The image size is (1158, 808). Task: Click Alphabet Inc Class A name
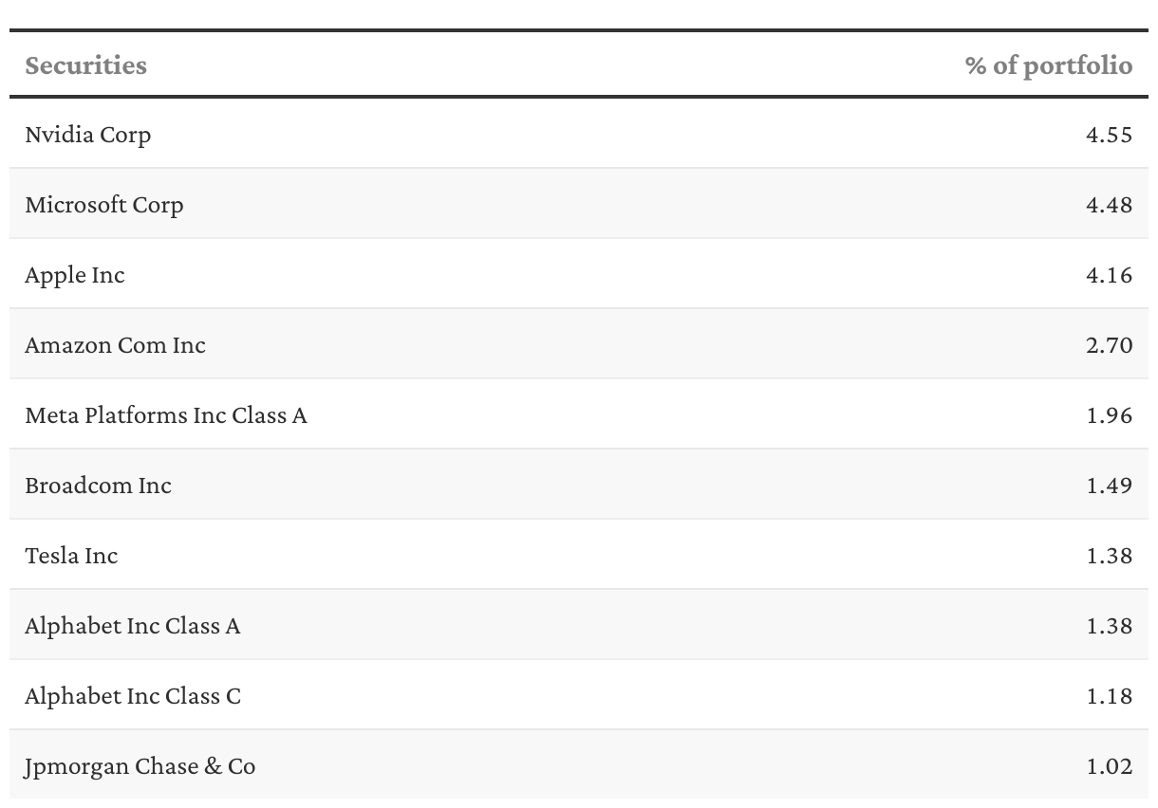(133, 626)
